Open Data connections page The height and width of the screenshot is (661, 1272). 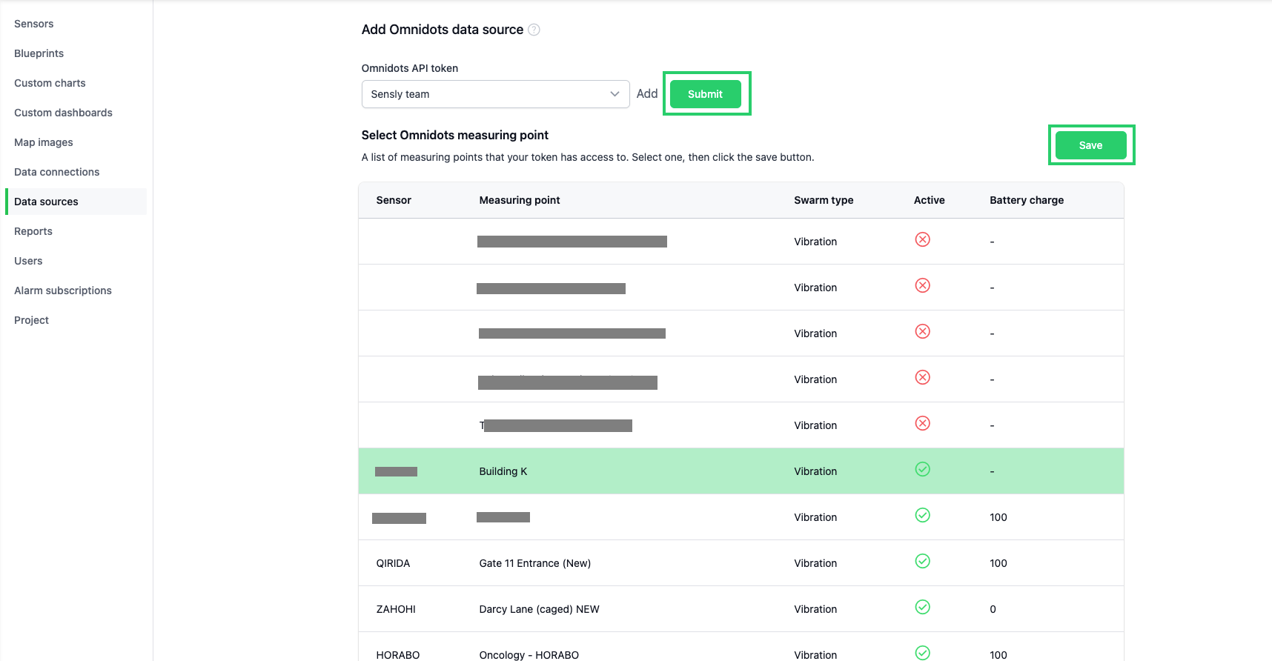coord(57,172)
